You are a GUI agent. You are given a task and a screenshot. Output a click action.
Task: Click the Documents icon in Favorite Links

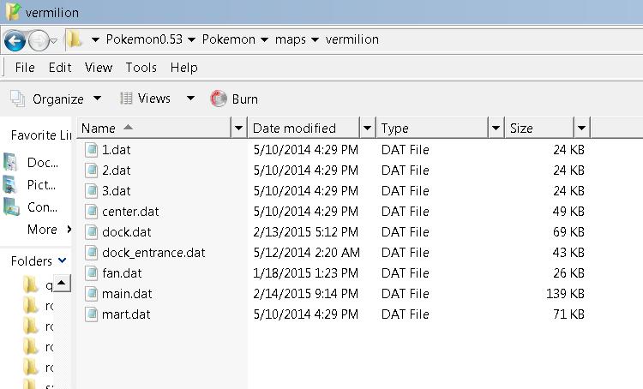tap(11, 163)
